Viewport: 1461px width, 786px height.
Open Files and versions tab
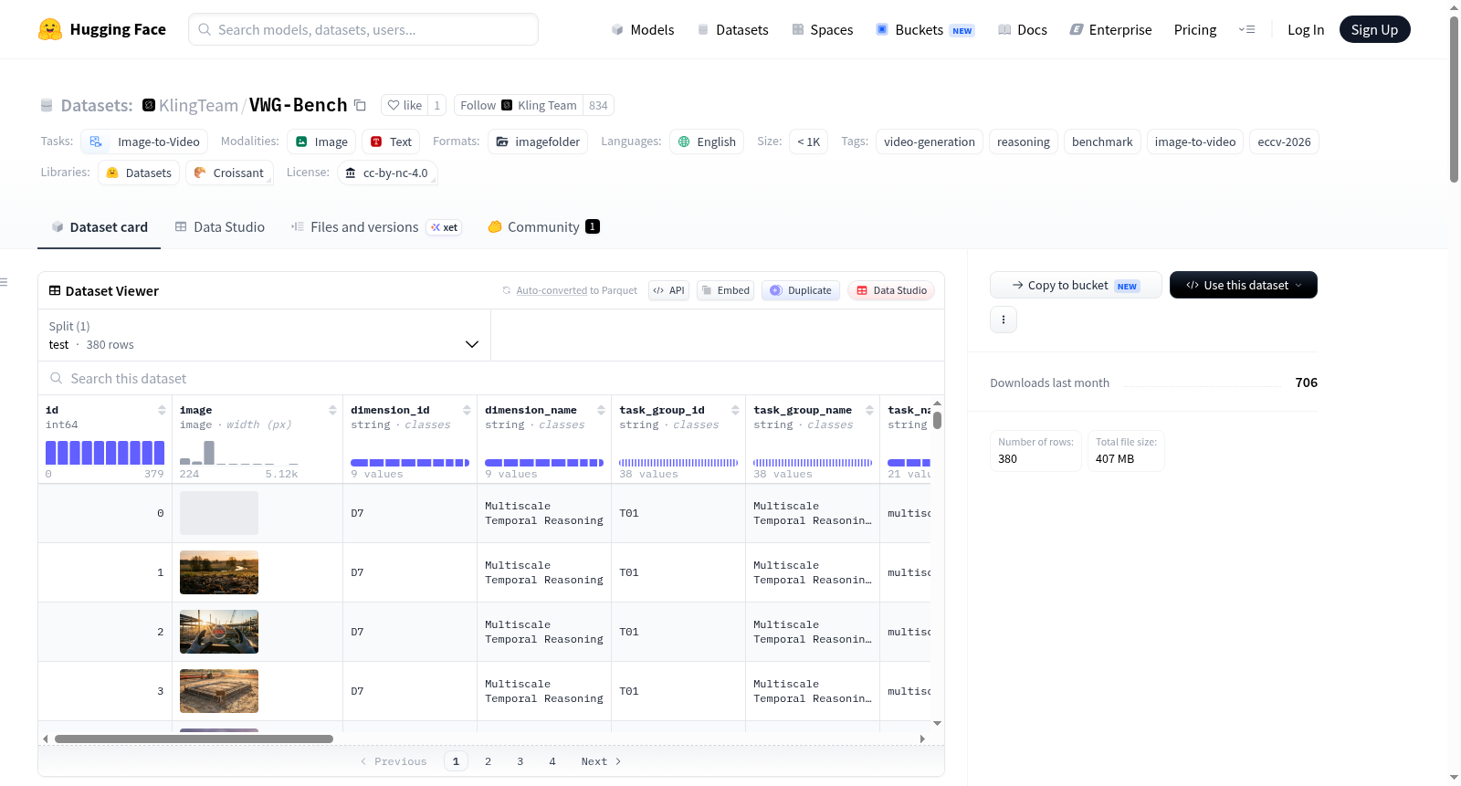[x=375, y=226]
